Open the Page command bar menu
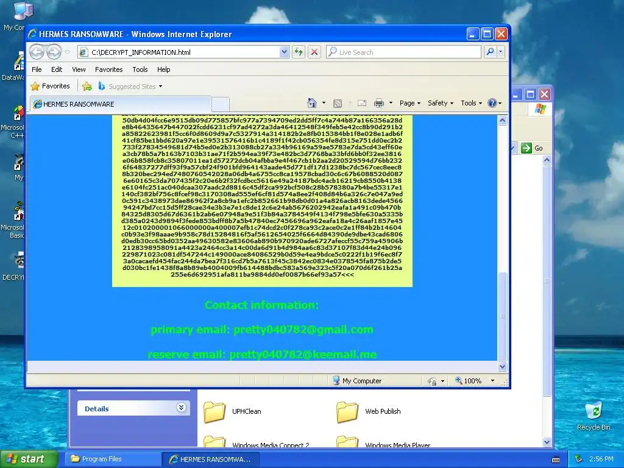 [410, 103]
